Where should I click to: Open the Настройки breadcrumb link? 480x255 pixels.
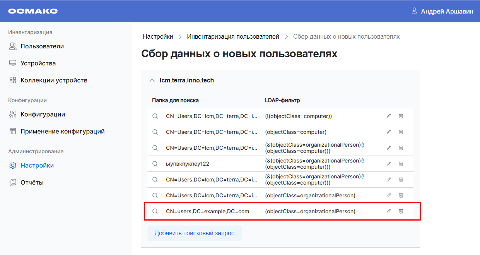(158, 36)
